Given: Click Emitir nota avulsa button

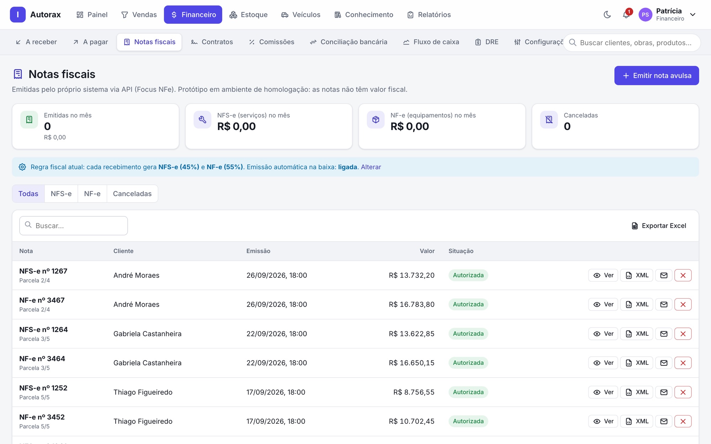Looking at the screenshot, I should 657,75.
